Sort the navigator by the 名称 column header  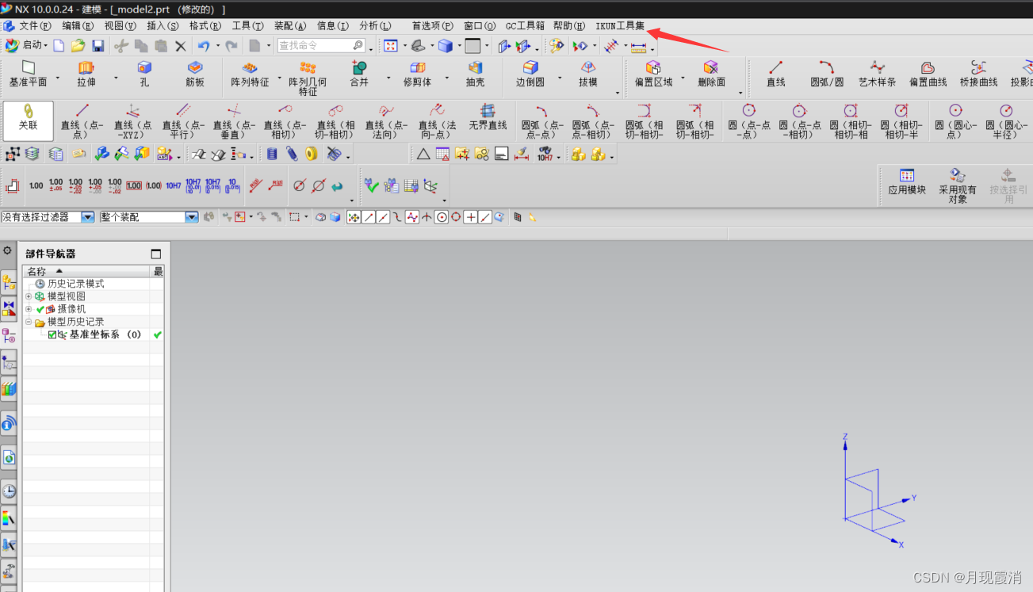86,271
